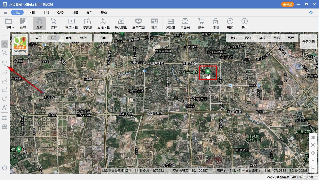Select the arrow pointer tool in left sidebar
319x180 pixels.
(x=5, y=53)
